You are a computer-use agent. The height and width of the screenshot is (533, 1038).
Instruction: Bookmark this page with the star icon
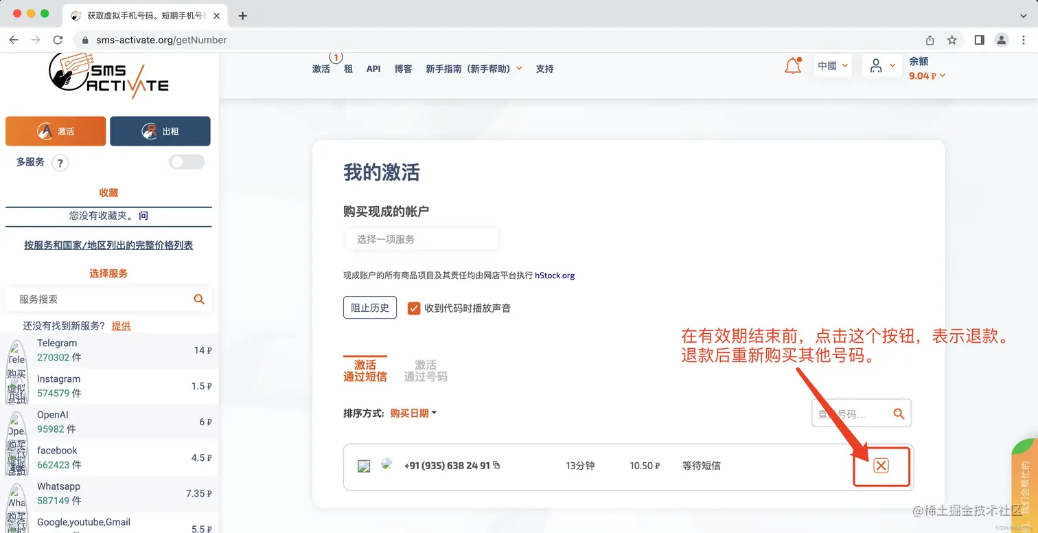click(x=952, y=40)
